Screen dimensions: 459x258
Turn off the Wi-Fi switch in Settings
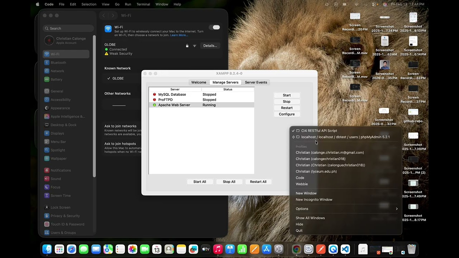214,27
